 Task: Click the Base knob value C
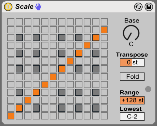coord(131,44)
